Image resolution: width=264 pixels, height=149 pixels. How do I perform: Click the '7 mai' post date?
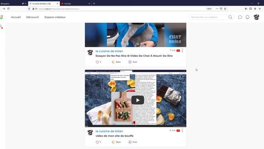[172, 50]
